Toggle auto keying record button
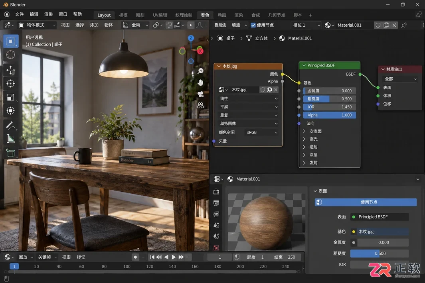This screenshot has height=283, width=425. [135, 257]
